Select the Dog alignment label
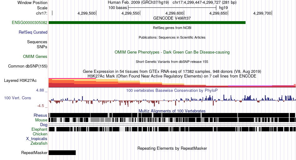 click(x=44, y=125)
